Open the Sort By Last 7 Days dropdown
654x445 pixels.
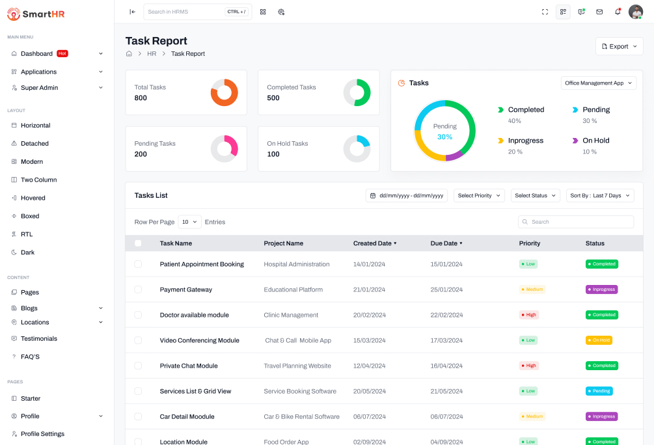coord(599,195)
